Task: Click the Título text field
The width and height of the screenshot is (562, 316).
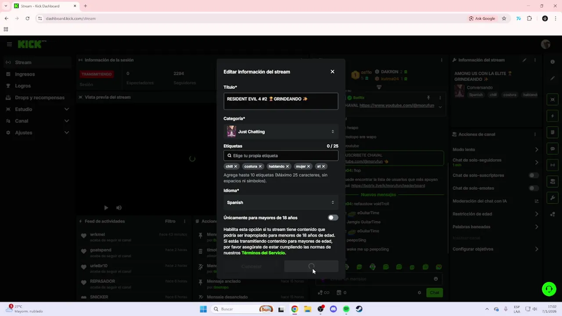Action: point(281,101)
